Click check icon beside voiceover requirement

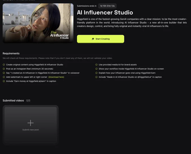[x=4, y=73]
